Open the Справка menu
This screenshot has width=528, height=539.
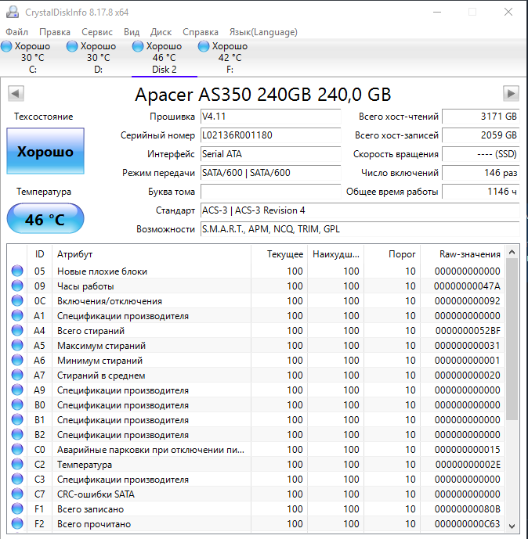tap(201, 32)
